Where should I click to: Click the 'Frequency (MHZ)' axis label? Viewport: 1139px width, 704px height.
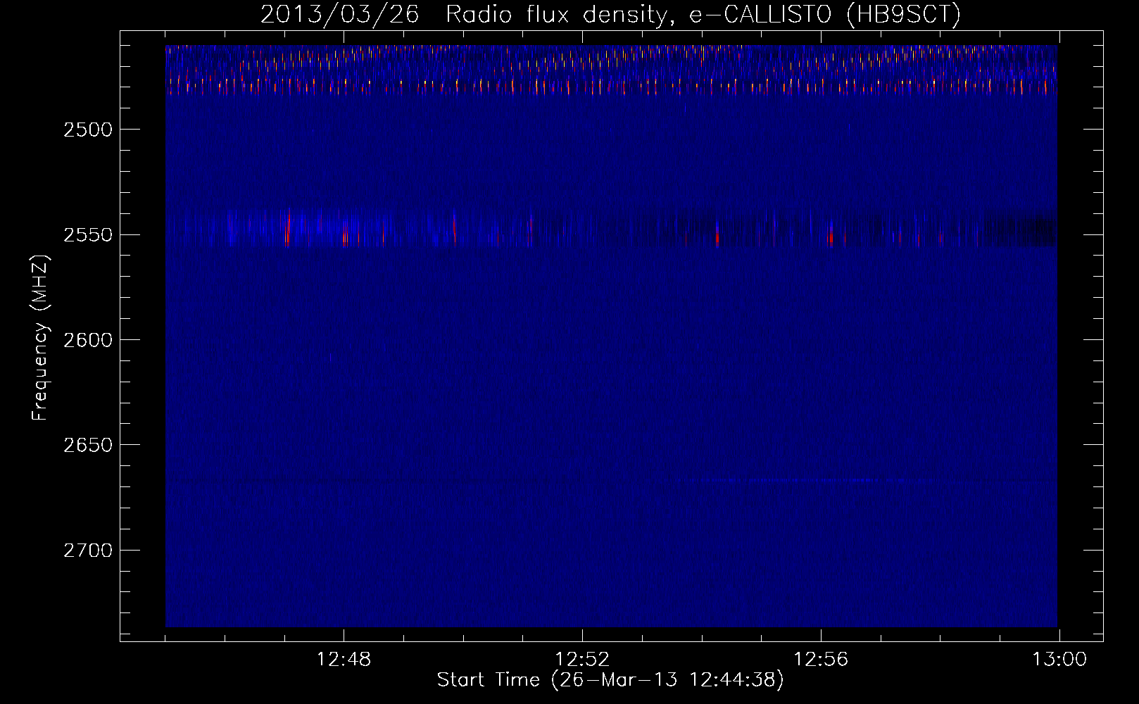[41, 338]
